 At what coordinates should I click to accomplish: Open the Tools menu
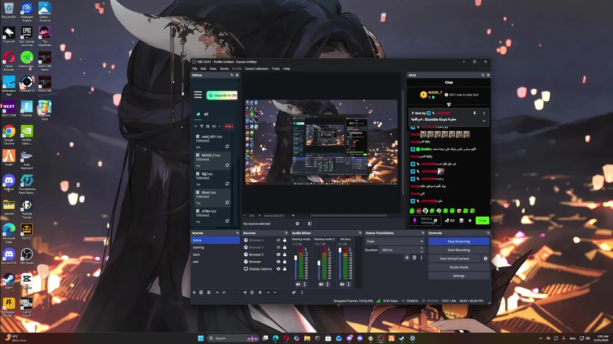click(x=276, y=69)
